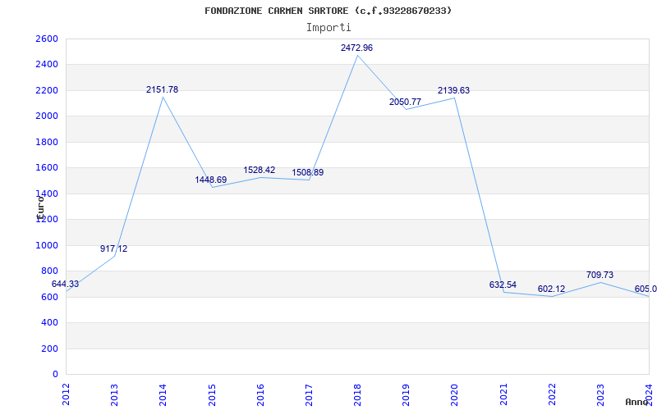Click the 2022 x-axis year label

552,394
